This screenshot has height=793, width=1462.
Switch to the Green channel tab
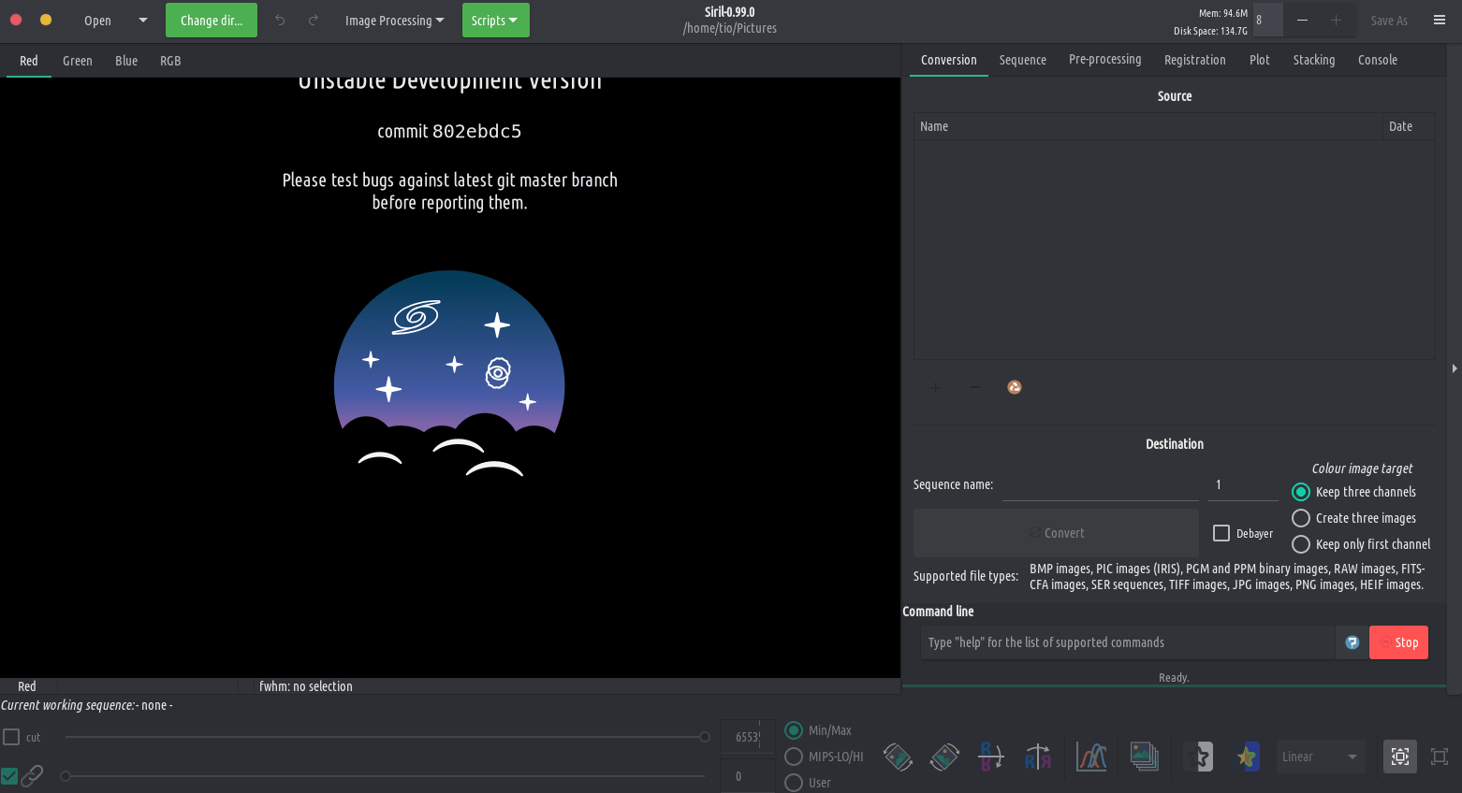point(78,61)
